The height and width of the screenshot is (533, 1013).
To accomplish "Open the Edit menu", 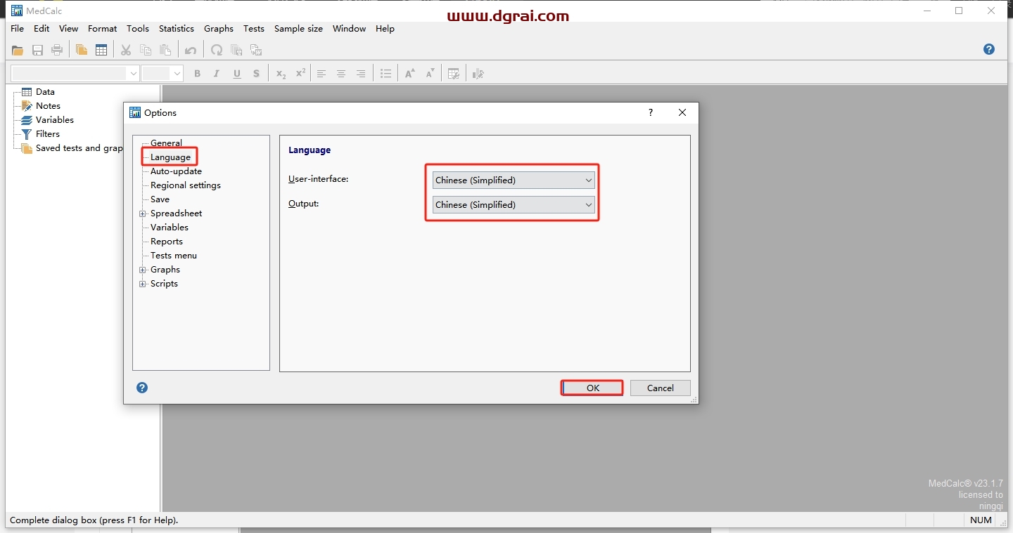I will coord(42,29).
